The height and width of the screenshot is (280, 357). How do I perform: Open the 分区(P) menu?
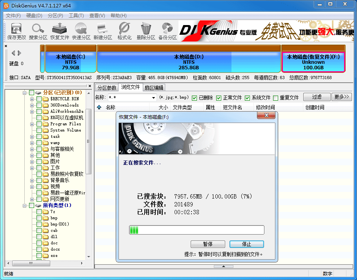(x=55, y=16)
